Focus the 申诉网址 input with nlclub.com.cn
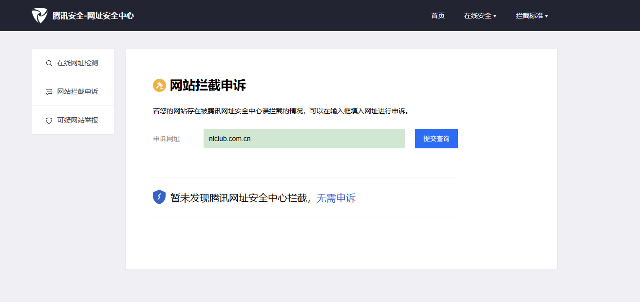The image size is (640, 302). 304,139
